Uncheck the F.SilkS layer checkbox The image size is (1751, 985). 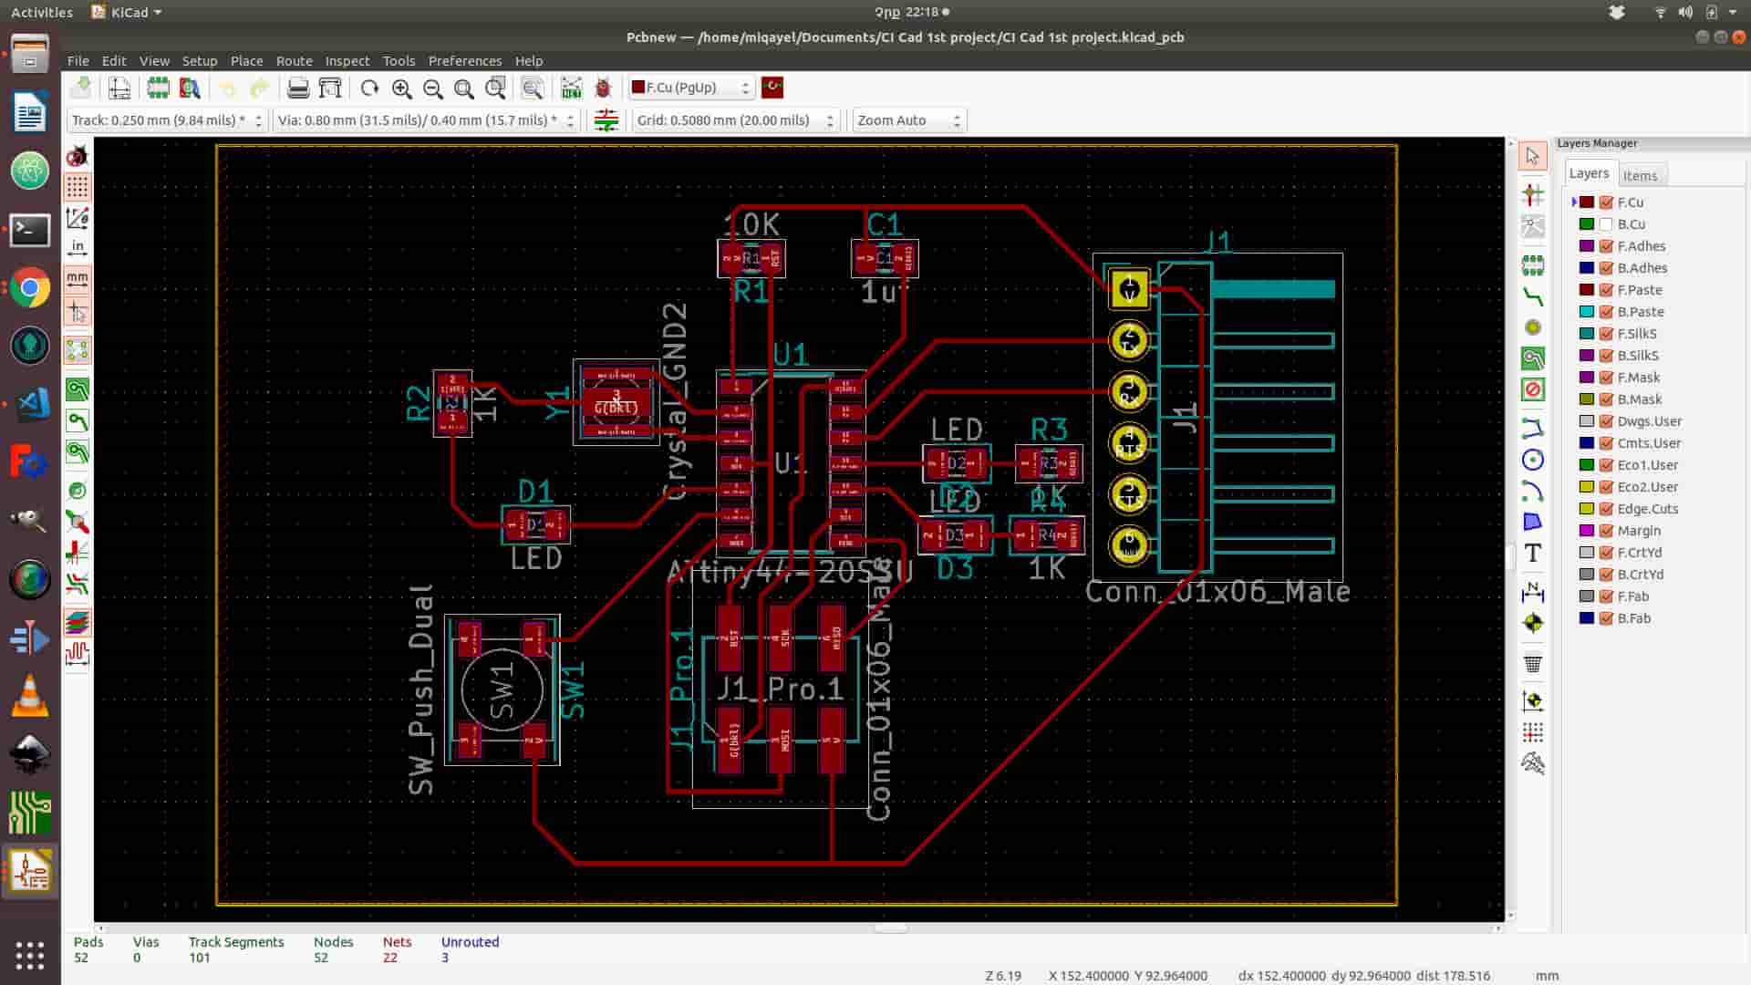[x=1607, y=334]
